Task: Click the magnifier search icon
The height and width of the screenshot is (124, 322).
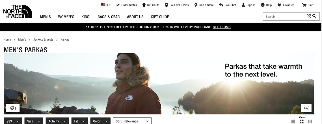Action: (314, 16)
